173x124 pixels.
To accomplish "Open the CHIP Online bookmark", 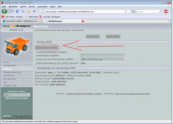I will (x=13, y=17).
